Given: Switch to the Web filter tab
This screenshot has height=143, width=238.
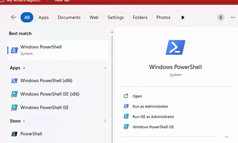Looking at the screenshot, I should coord(94,17).
